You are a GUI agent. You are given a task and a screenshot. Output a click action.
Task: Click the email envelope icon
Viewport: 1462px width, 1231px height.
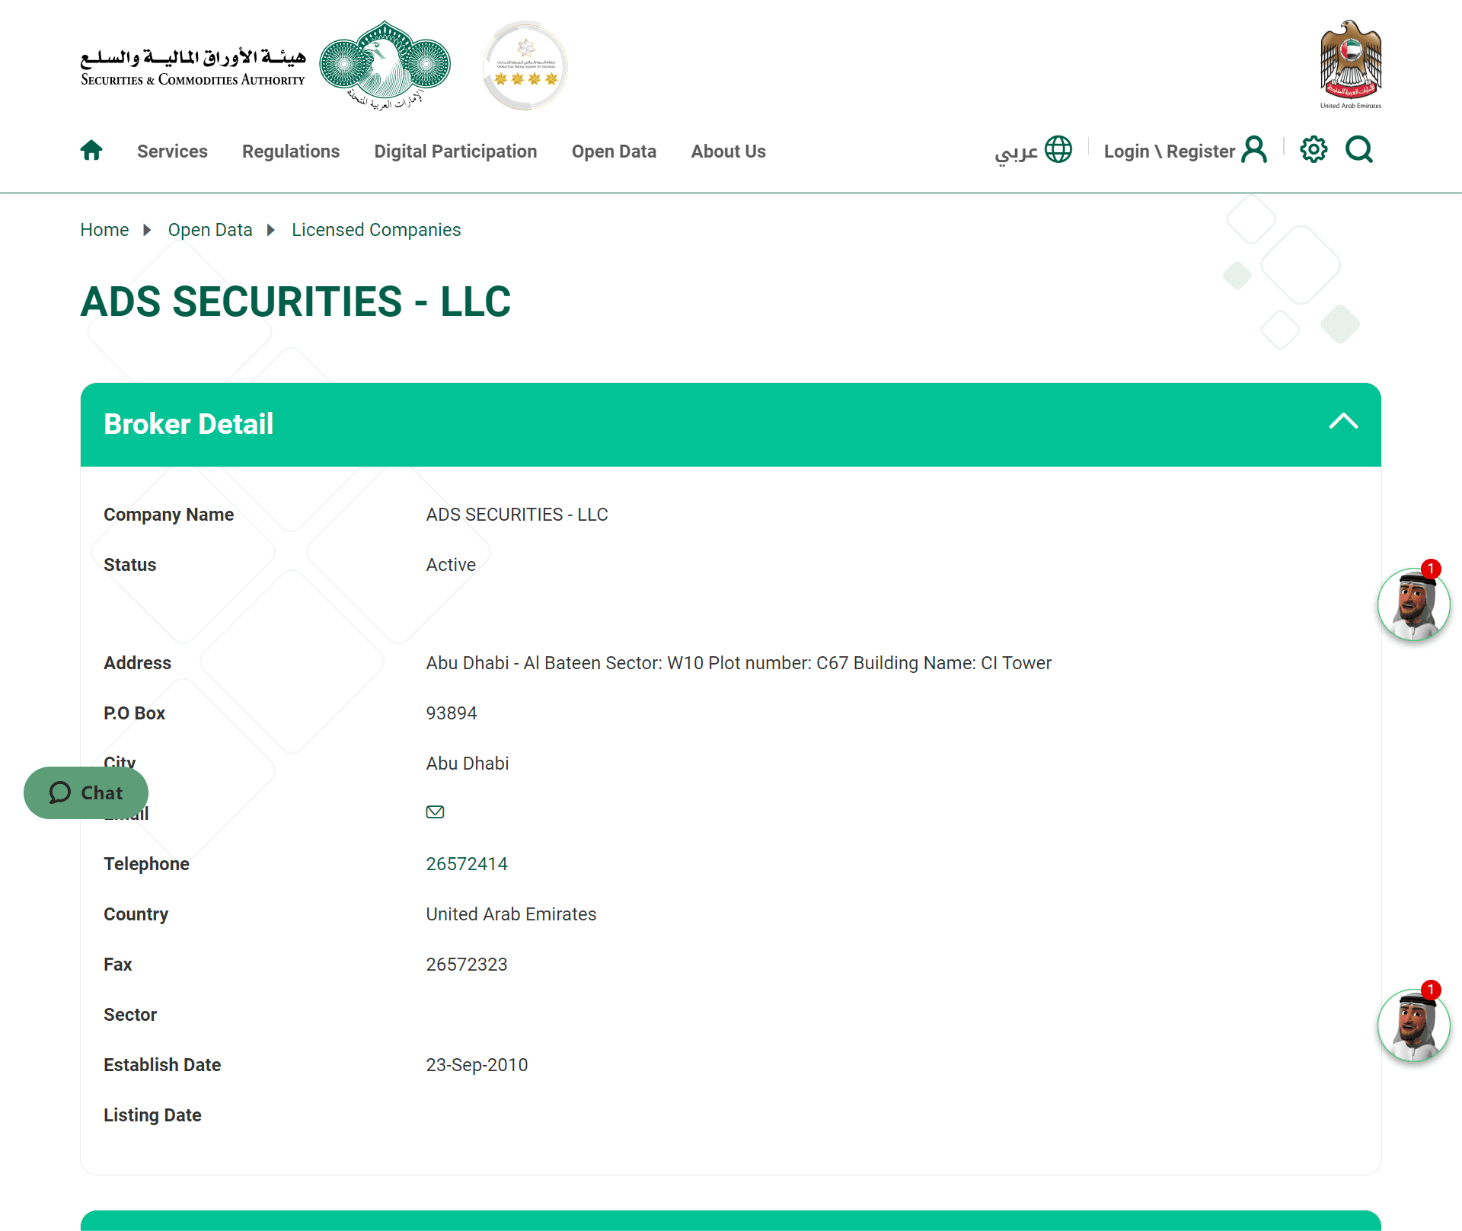point(435,811)
